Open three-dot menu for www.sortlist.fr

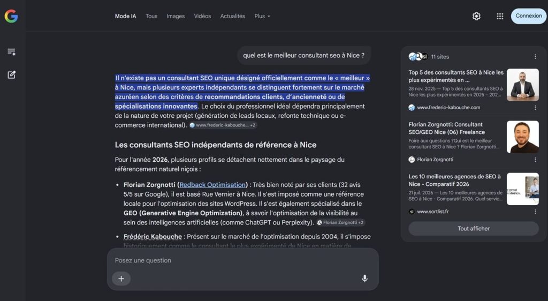tap(535, 212)
